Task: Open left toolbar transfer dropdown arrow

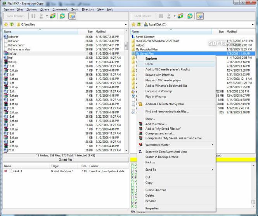Action: (x=47, y=16)
